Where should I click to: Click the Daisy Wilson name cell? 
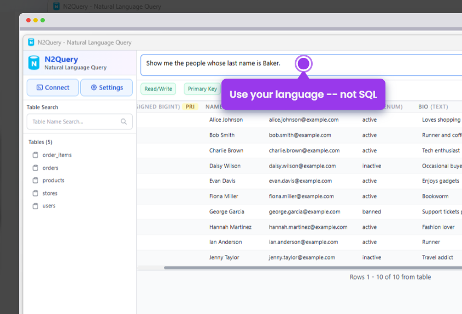click(225, 165)
